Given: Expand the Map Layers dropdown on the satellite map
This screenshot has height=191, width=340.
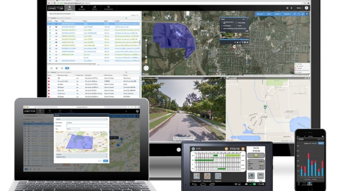Looking at the screenshot, I should pos(260,14).
